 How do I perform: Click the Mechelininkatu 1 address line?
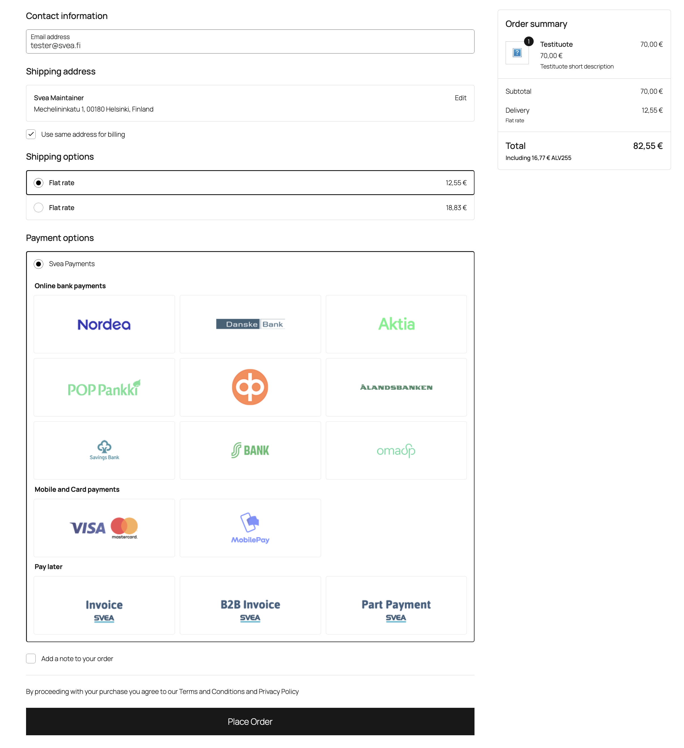coord(93,110)
